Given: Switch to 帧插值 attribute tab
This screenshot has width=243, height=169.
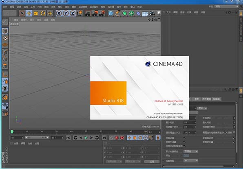Looking at the screenshot, I should [x=216, y=99].
